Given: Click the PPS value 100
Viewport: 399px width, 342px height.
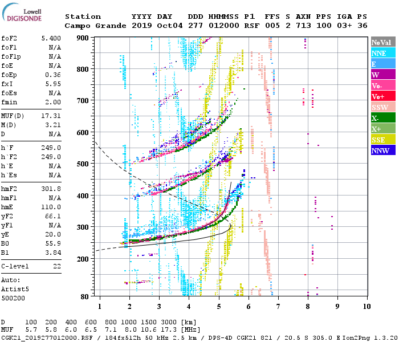Looking at the screenshot, I should coord(324,26).
